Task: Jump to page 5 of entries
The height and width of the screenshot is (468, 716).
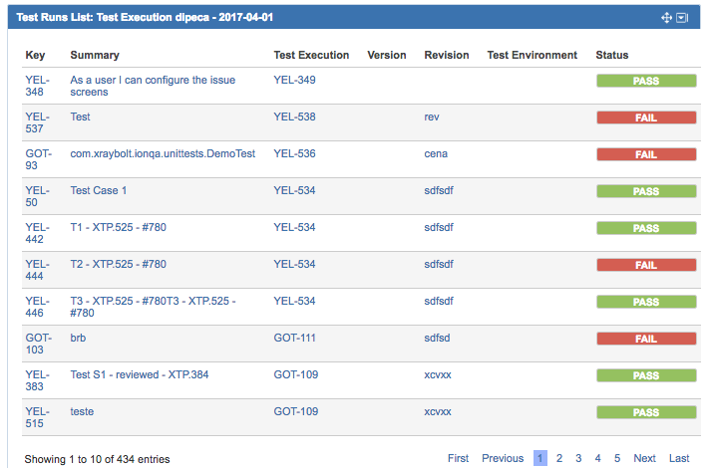Action: coord(617,458)
